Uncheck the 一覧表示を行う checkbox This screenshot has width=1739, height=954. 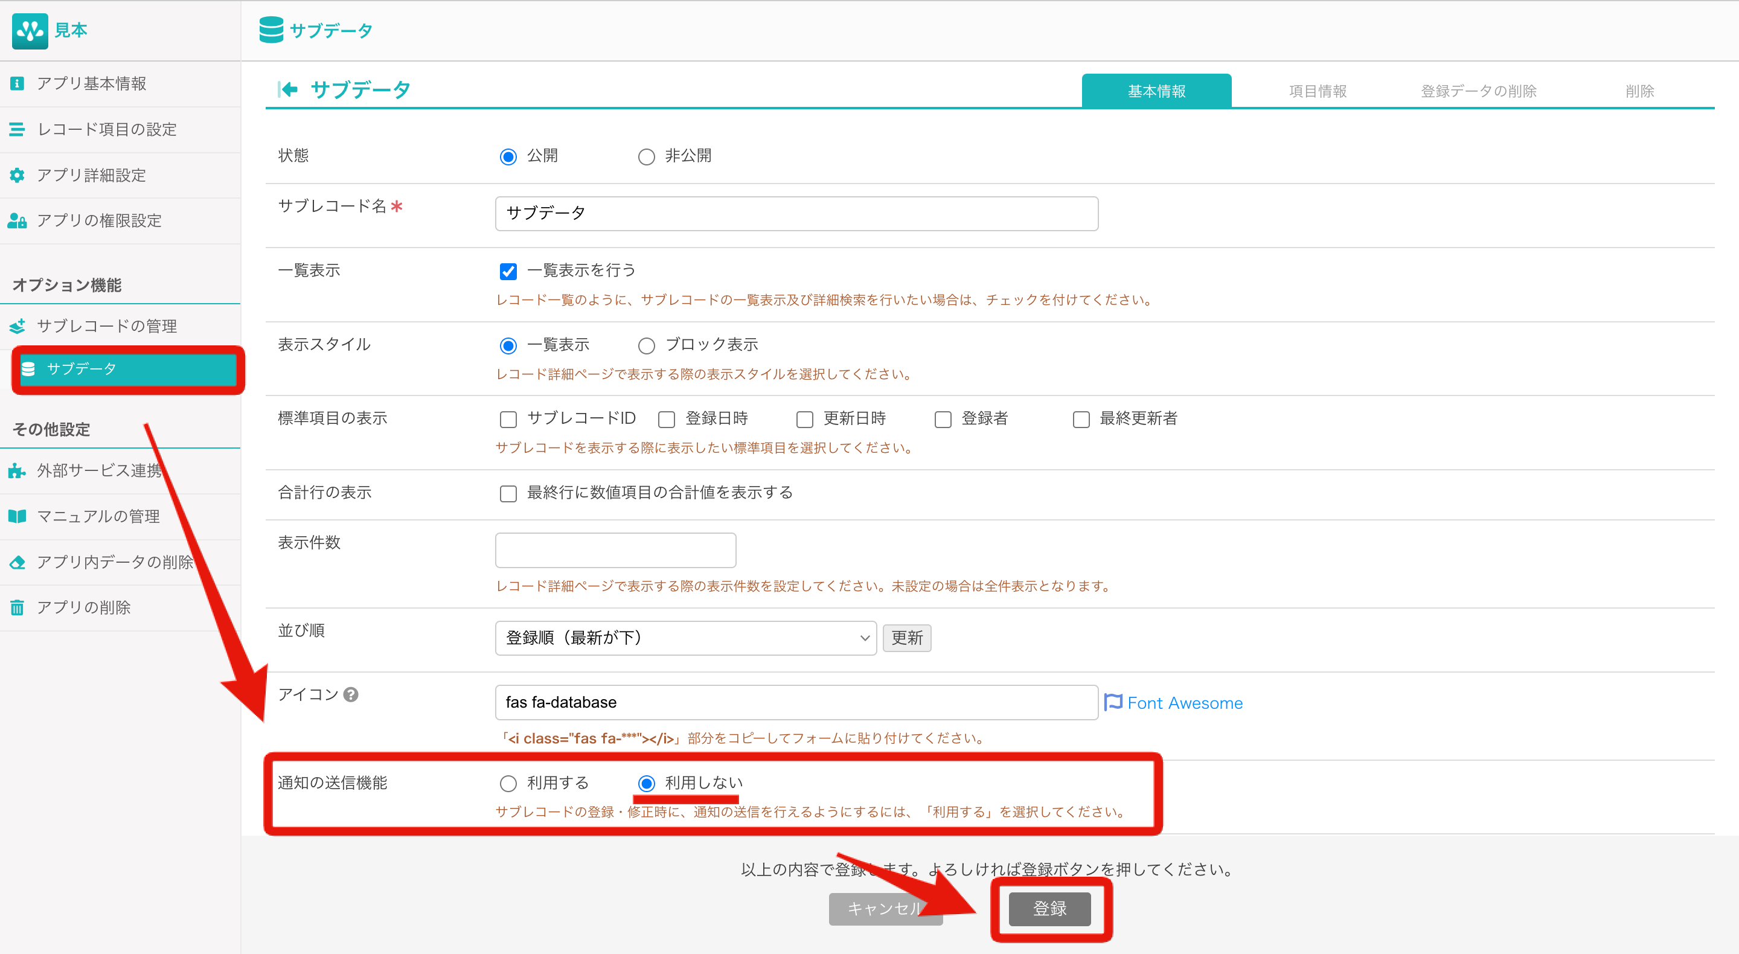508,272
